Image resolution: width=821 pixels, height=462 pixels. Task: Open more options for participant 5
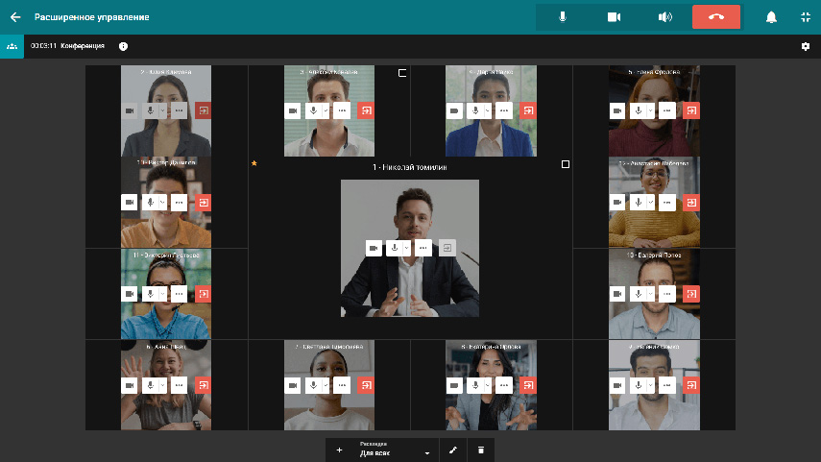(667, 110)
